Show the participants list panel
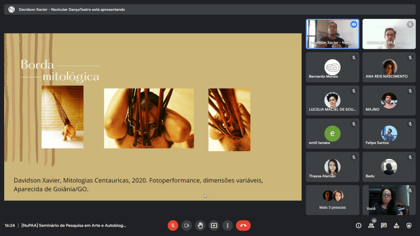 371,225
